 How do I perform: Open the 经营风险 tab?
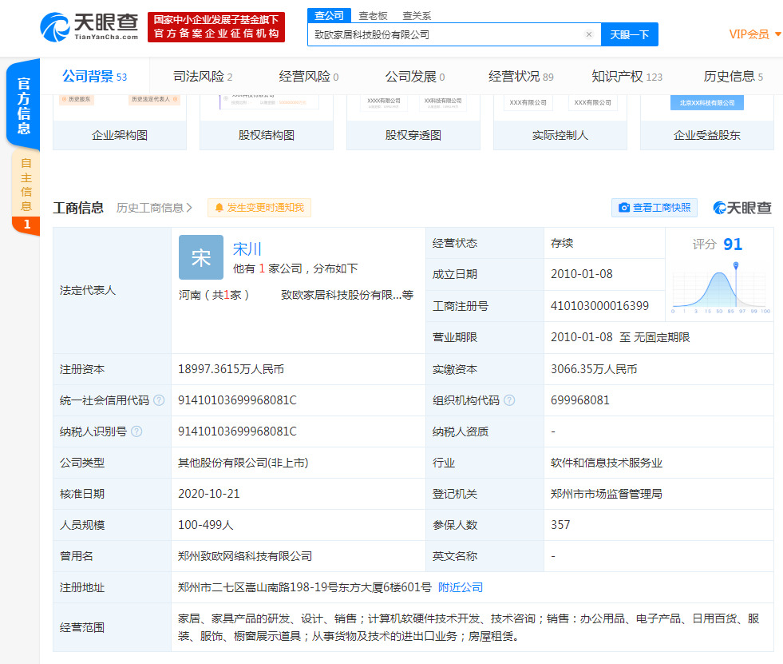pos(309,77)
